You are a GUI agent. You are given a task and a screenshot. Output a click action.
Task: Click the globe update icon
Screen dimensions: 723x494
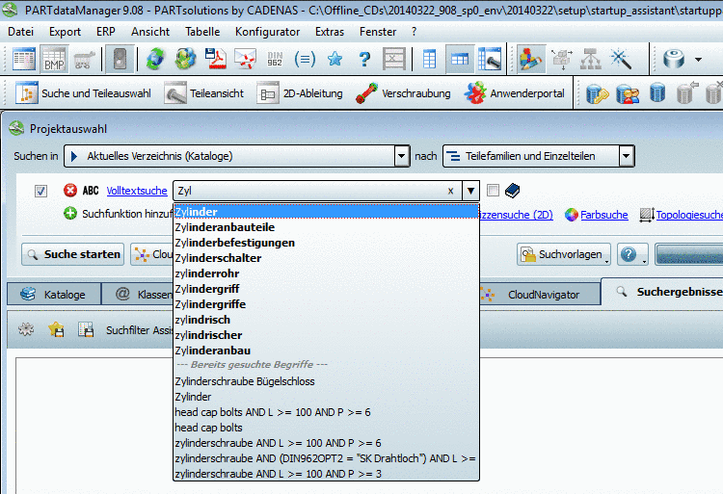pyautogui.click(x=185, y=60)
